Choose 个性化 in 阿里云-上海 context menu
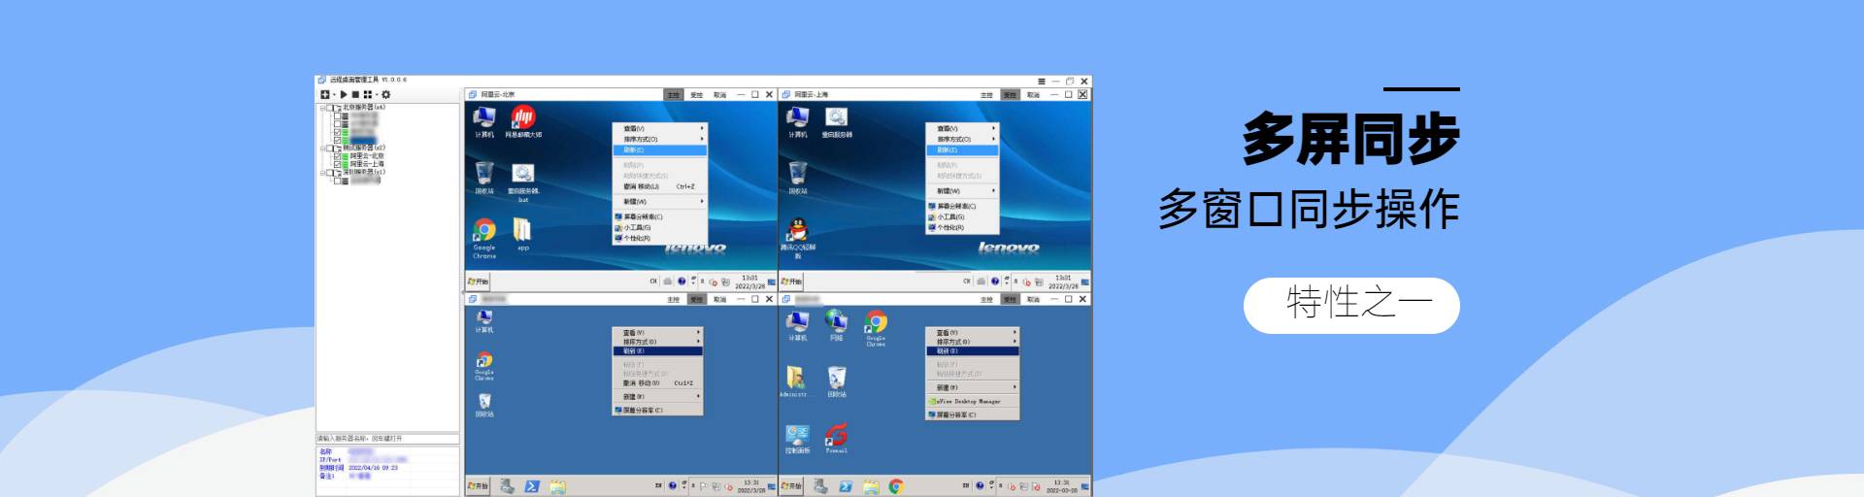Viewport: 1864px width, 497px height. [950, 227]
